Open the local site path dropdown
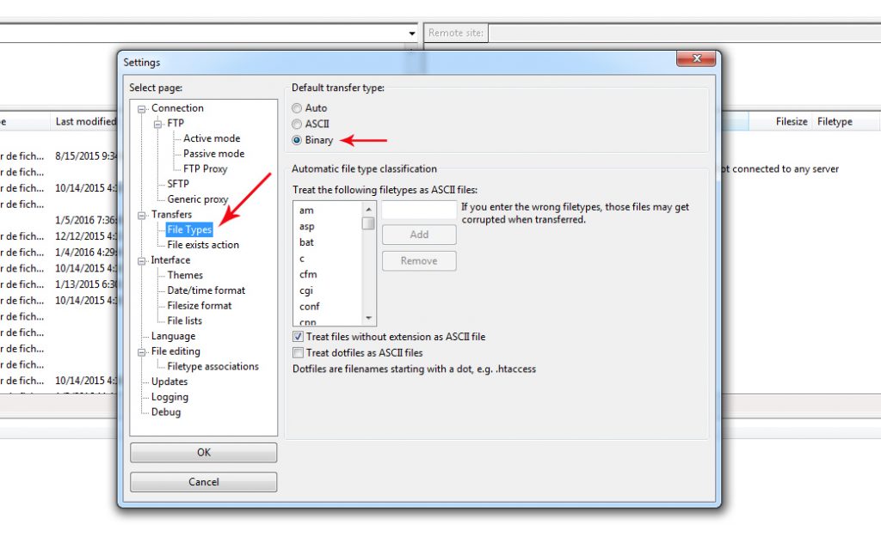 pyautogui.click(x=412, y=34)
